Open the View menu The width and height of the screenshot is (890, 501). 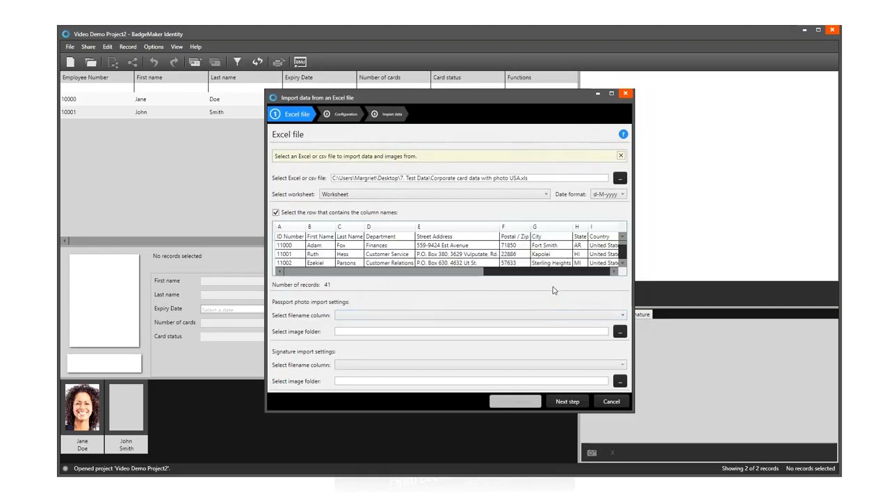[x=177, y=47]
